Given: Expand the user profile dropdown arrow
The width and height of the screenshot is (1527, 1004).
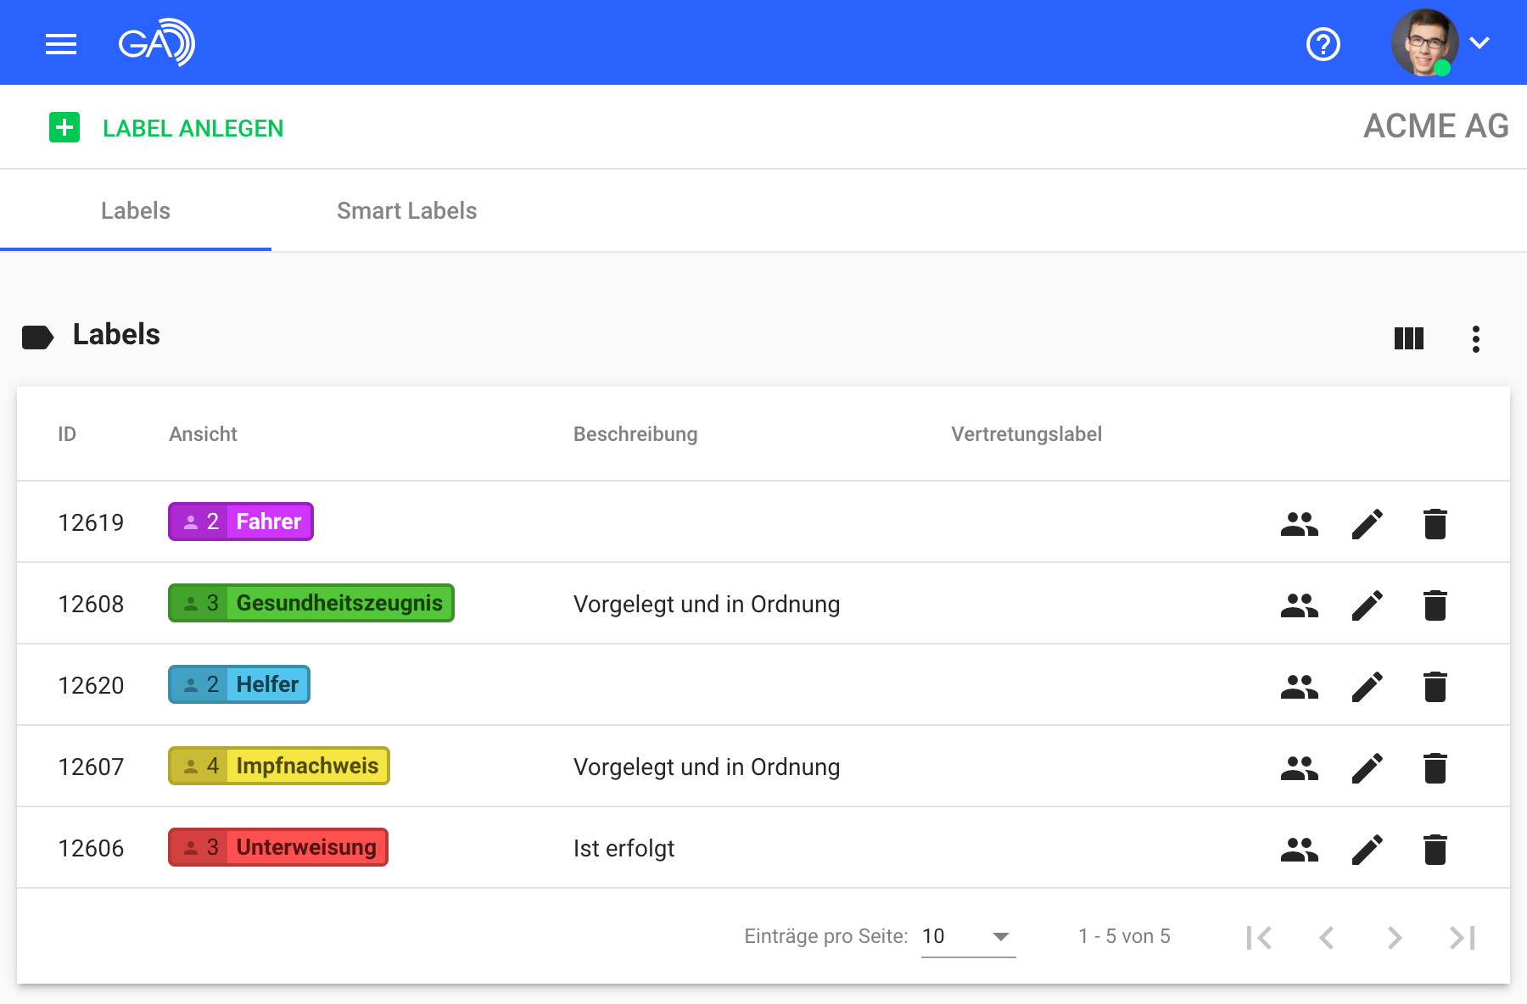Looking at the screenshot, I should pyautogui.click(x=1479, y=43).
